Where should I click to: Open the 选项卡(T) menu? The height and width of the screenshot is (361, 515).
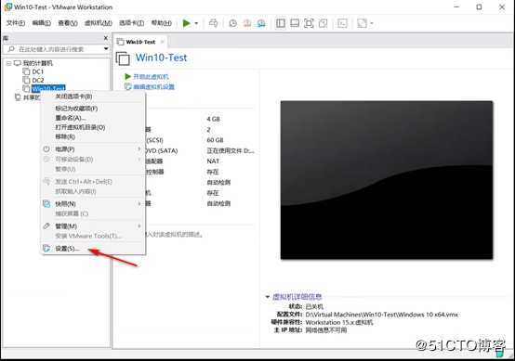pos(131,23)
